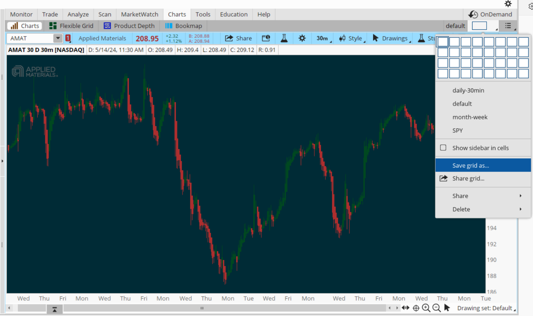Open the OnDemand feature

[490, 14]
